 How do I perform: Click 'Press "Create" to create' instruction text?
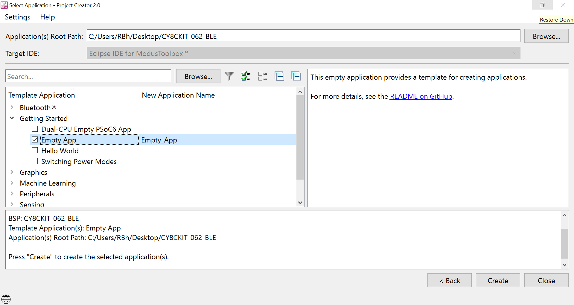(x=89, y=257)
